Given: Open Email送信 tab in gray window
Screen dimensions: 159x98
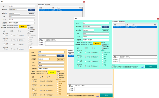Looking at the screenshot, I should pyautogui.click(x=47, y=5).
